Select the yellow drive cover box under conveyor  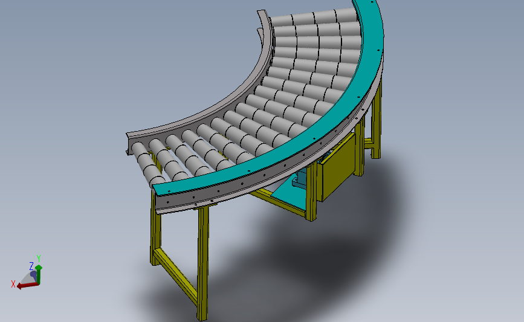click(336, 167)
